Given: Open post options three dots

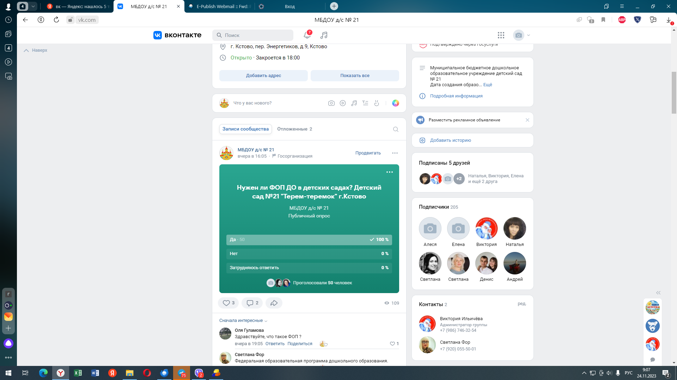Looking at the screenshot, I should [395, 153].
